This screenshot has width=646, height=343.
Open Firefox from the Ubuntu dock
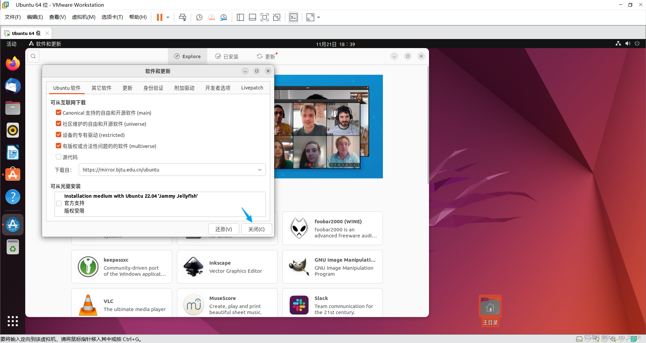click(12, 63)
